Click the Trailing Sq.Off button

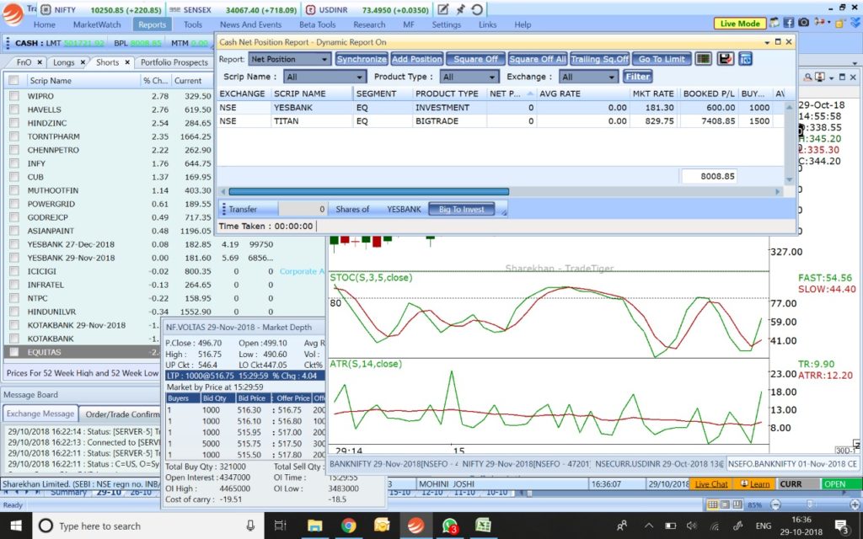(600, 59)
